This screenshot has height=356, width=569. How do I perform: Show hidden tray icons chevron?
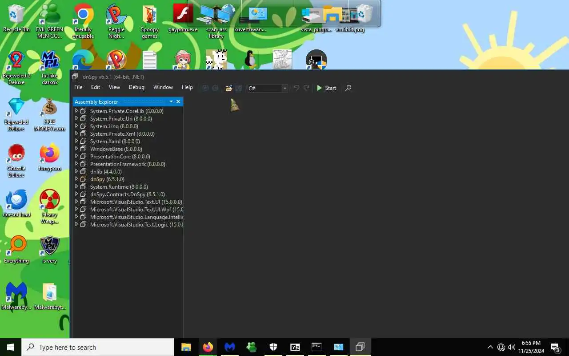(490, 347)
